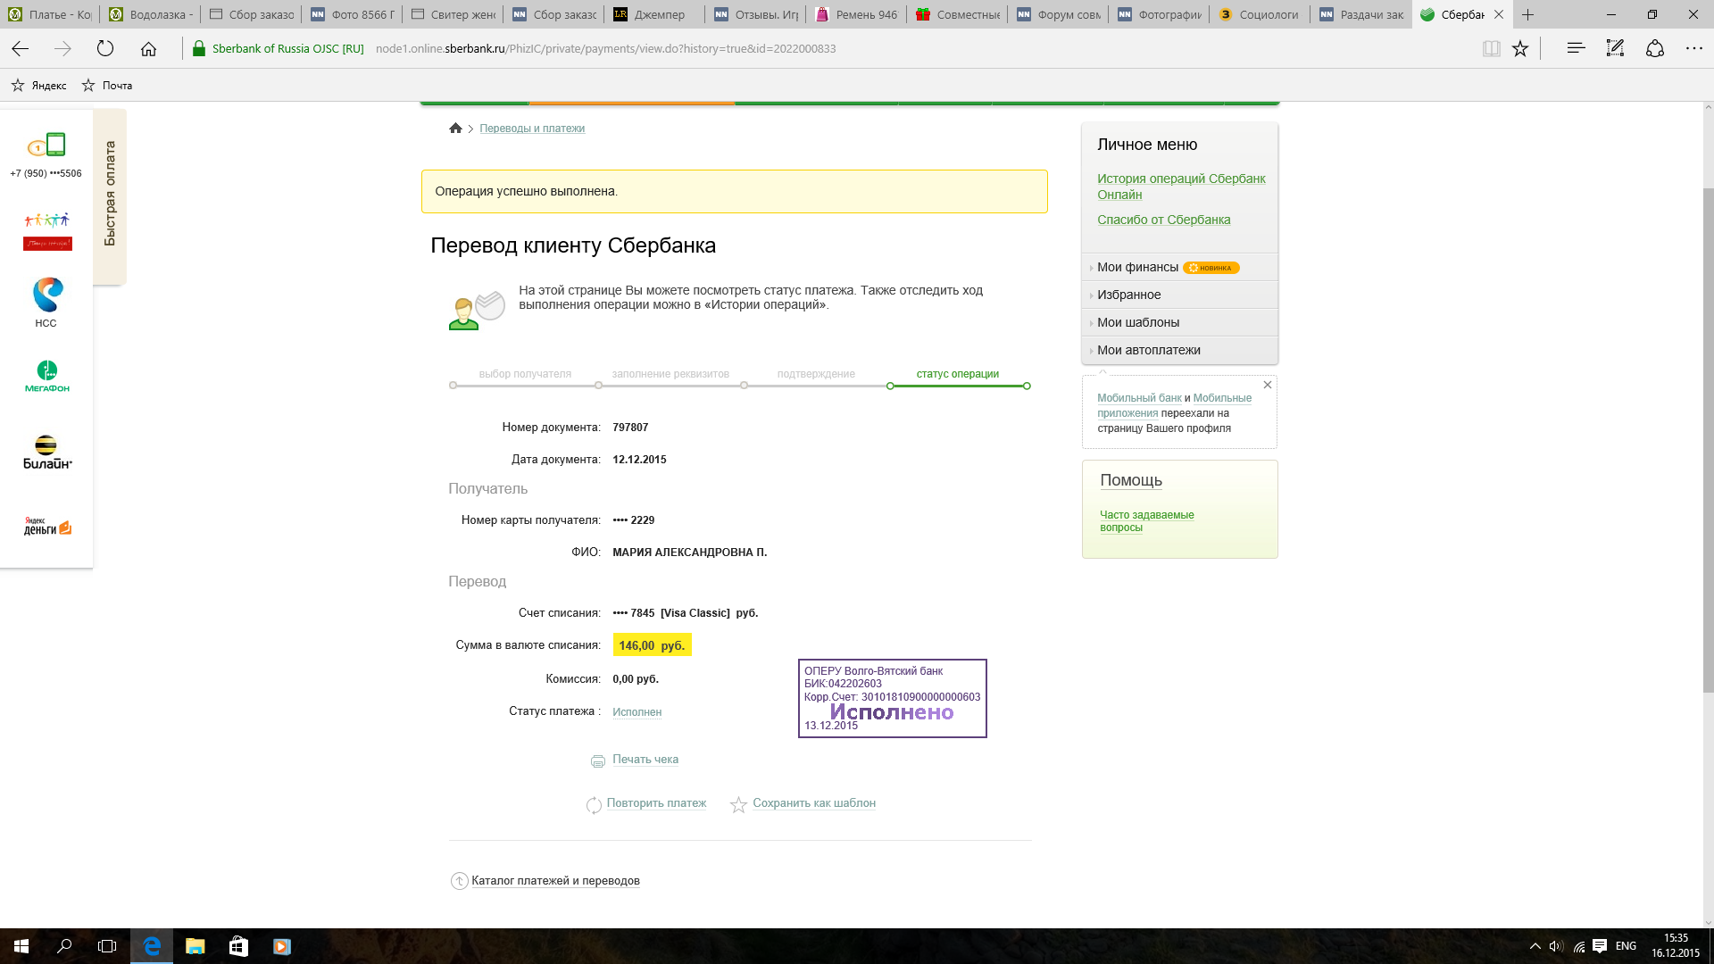This screenshot has height=964, width=1714.
Task: Click the Исполнен payment status link
Action: pos(637,712)
